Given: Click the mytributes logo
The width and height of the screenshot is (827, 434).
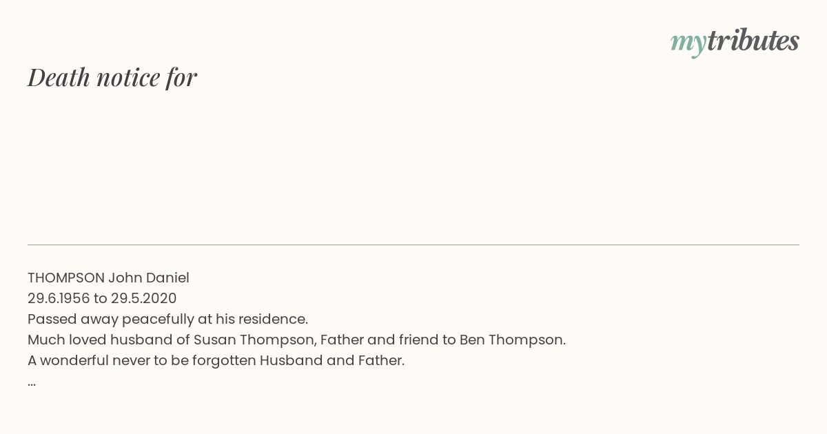Looking at the screenshot, I should [x=735, y=42].
